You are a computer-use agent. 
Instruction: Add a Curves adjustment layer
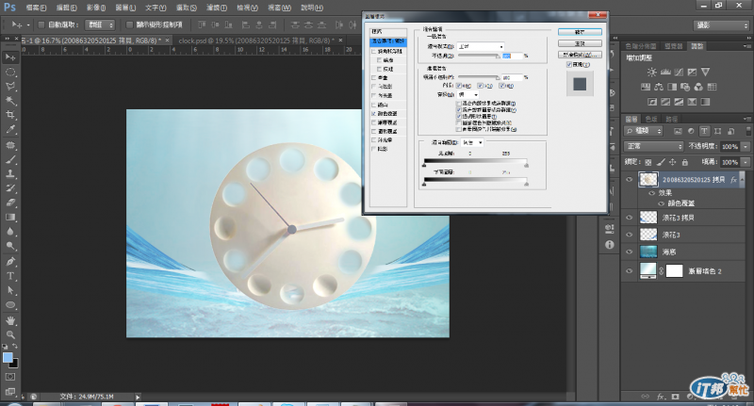click(x=679, y=73)
